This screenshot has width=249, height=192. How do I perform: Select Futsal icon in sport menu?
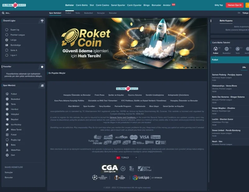[x=7, y=135]
